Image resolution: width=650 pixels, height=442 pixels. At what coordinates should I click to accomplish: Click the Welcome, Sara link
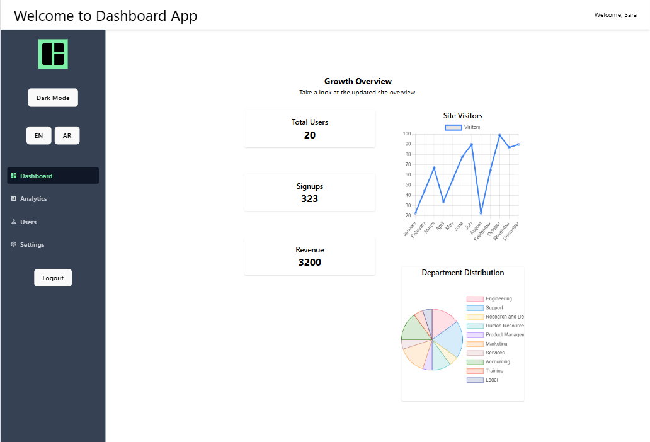tap(615, 14)
